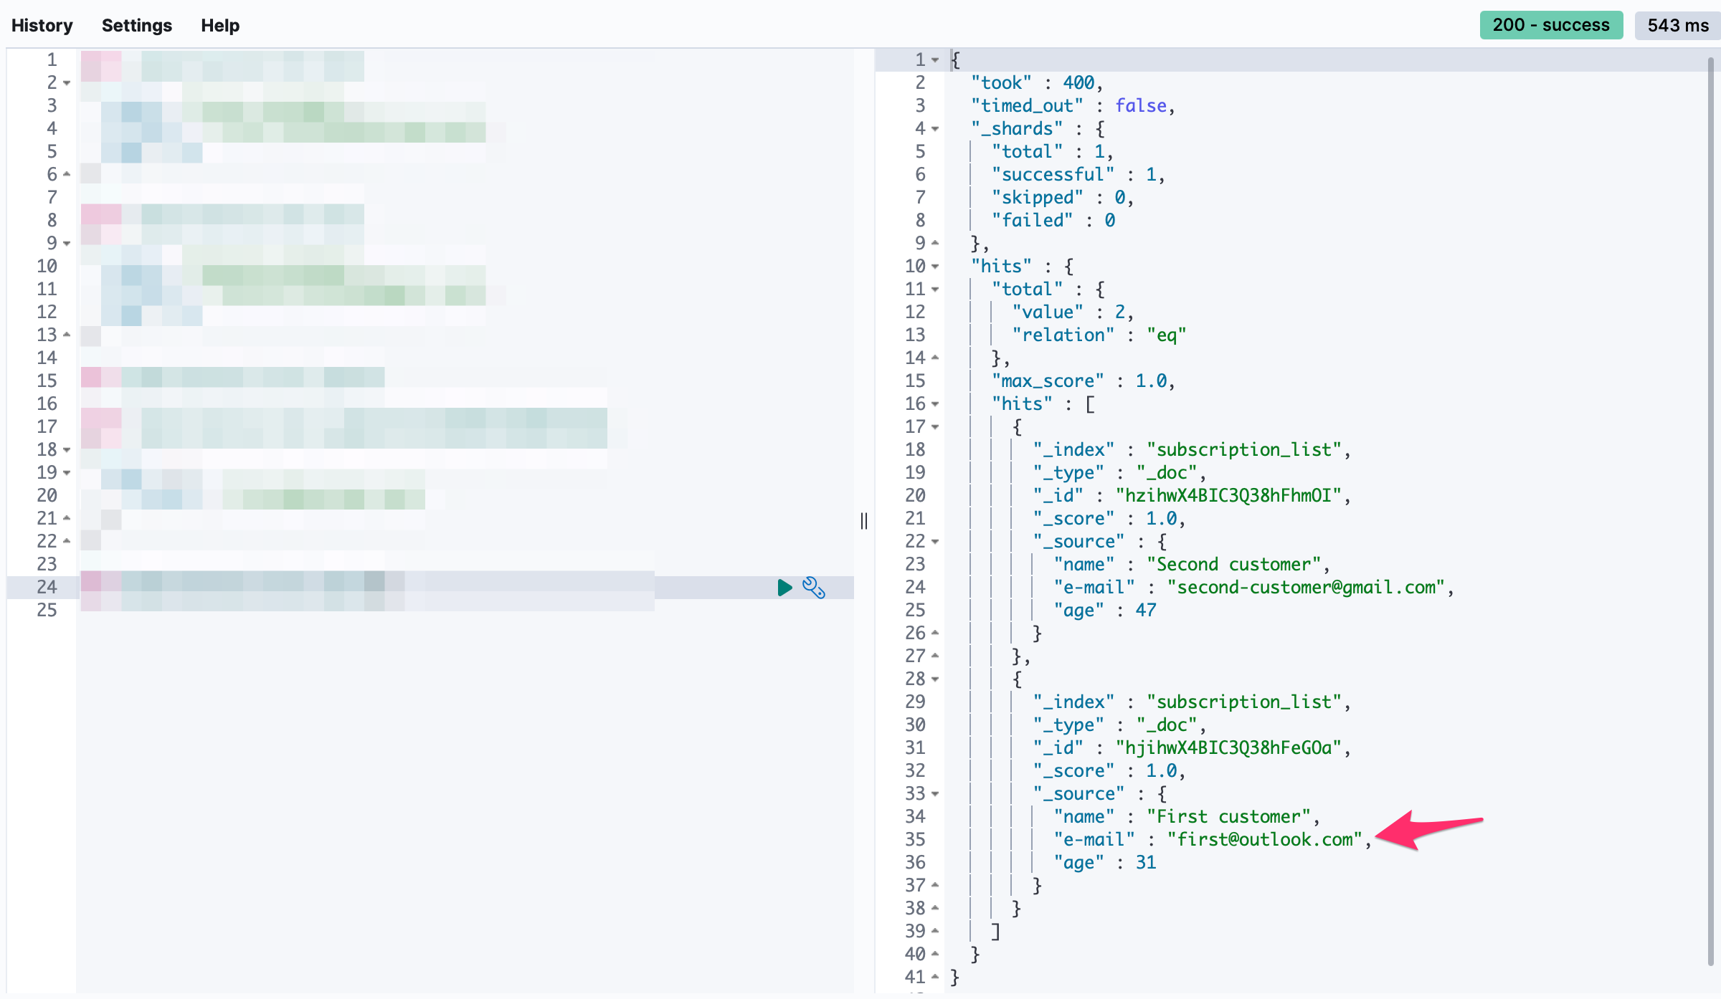Collapse the hits array fold arrow
The width and height of the screenshot is (1721, 999).
pos(935,404)
